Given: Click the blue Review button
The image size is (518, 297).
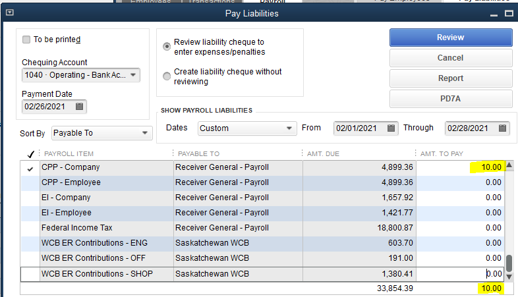Looking at the screenshot, I should tap(451, 38).
